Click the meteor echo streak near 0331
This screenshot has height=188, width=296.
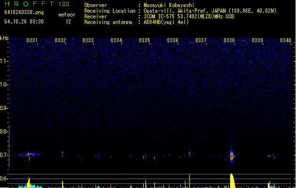coord(30,154)
